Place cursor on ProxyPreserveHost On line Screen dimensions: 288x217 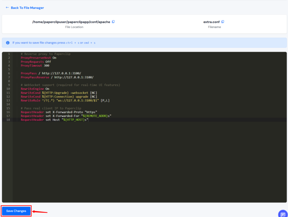click(39, 58)
